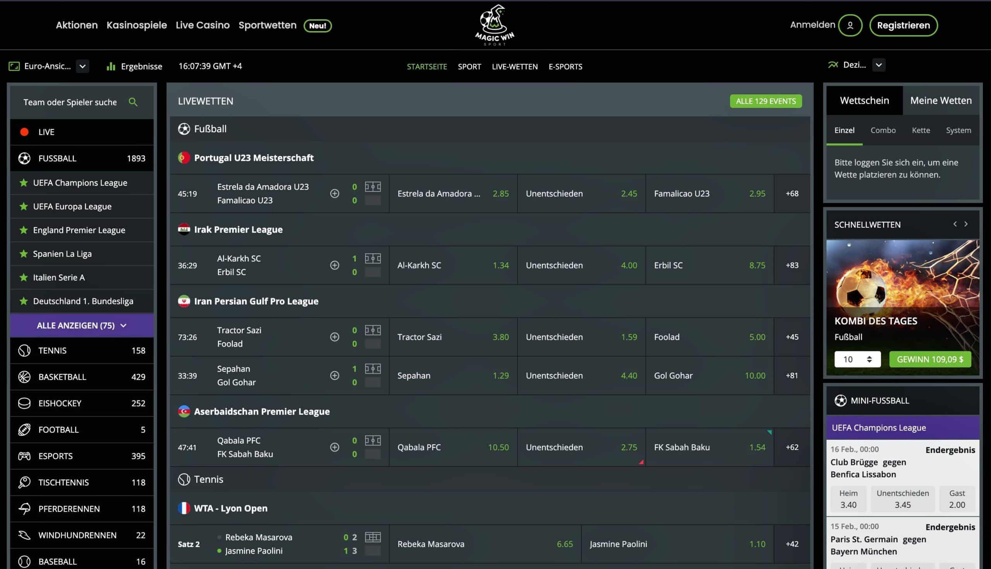Viewport: 991px width, 569px height.
Task: Click GEWINN 109,09 $ button
Action: click(930, 359)
